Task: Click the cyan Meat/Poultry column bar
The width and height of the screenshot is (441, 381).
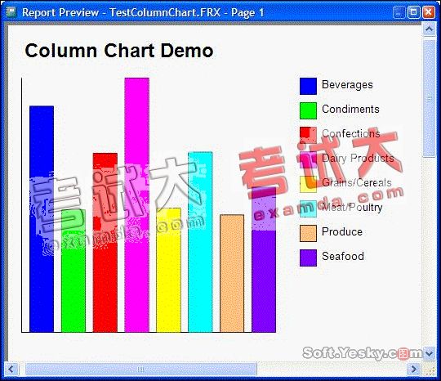Action: coord(200,242)
